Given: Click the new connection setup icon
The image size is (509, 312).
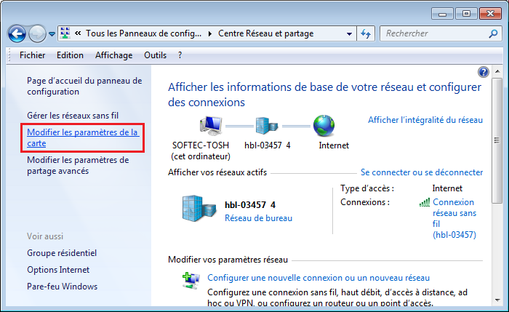Looking at the screenshot, I should 191,281.
